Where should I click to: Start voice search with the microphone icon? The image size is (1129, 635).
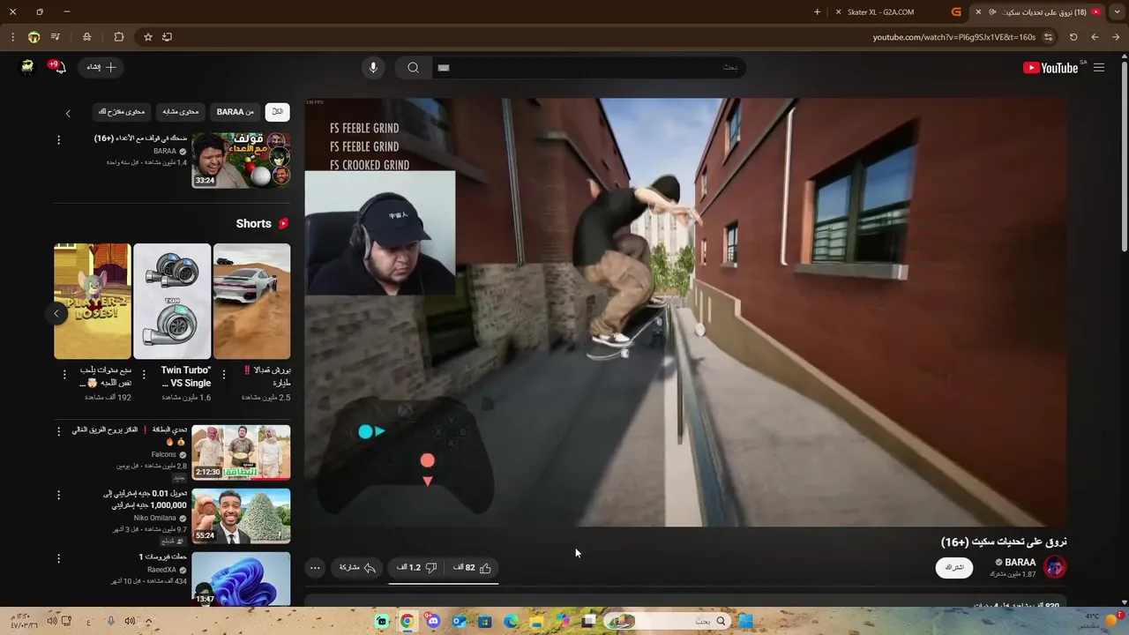pos(373,68)
